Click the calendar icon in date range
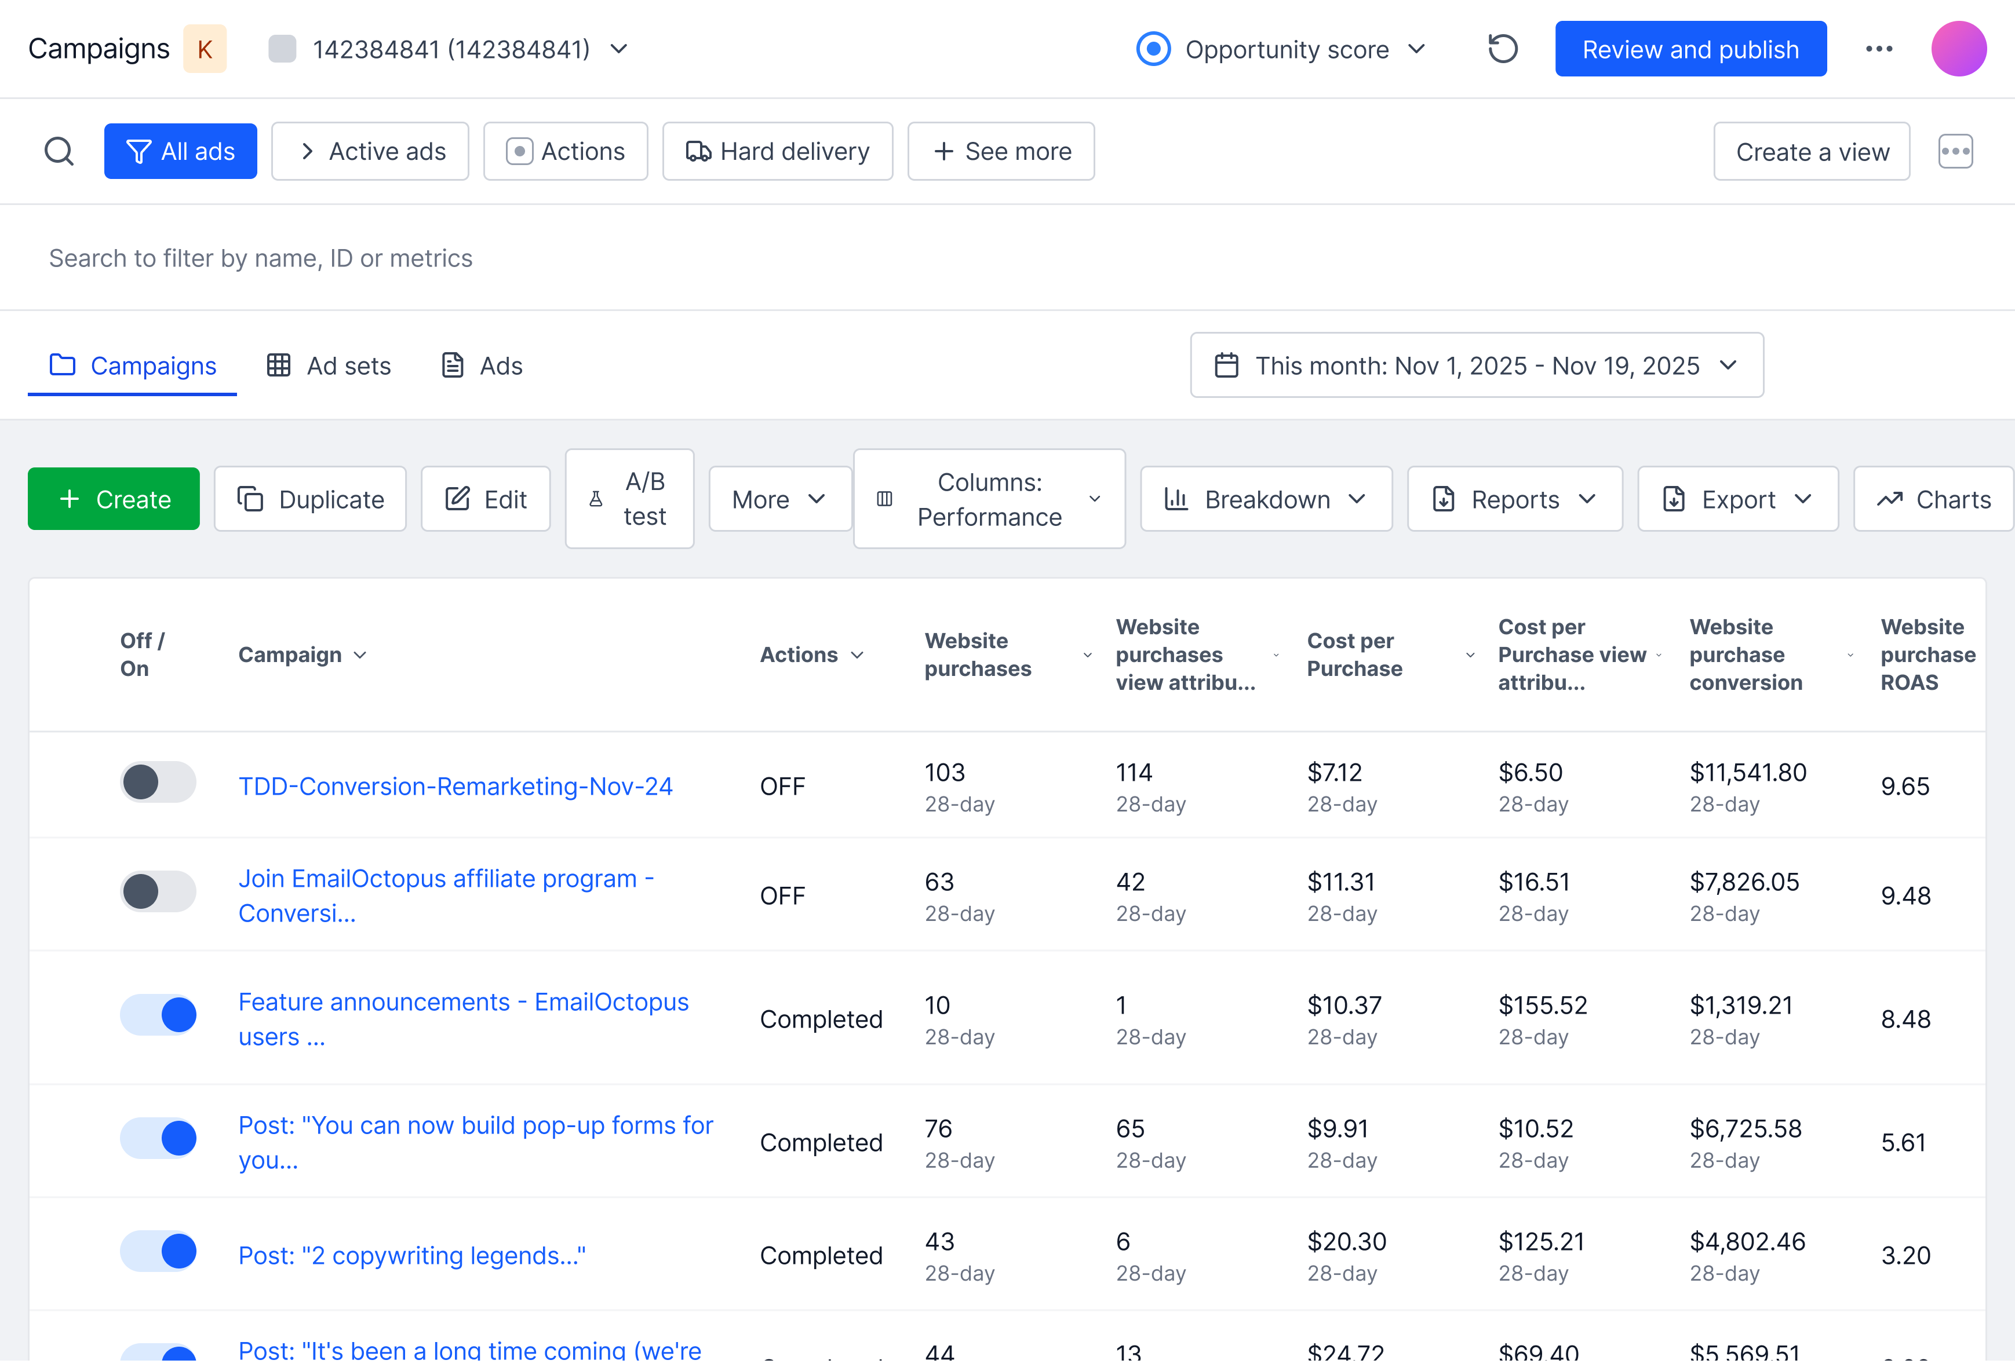2015x1371 pixels. click(x=1226, y=365)
